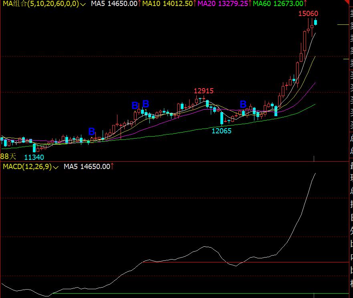Select the leftmost blue B buy marker
Image resolution: width=353 pixels, height=298 pixels.
pyautogui.click(x=91, y=131)
